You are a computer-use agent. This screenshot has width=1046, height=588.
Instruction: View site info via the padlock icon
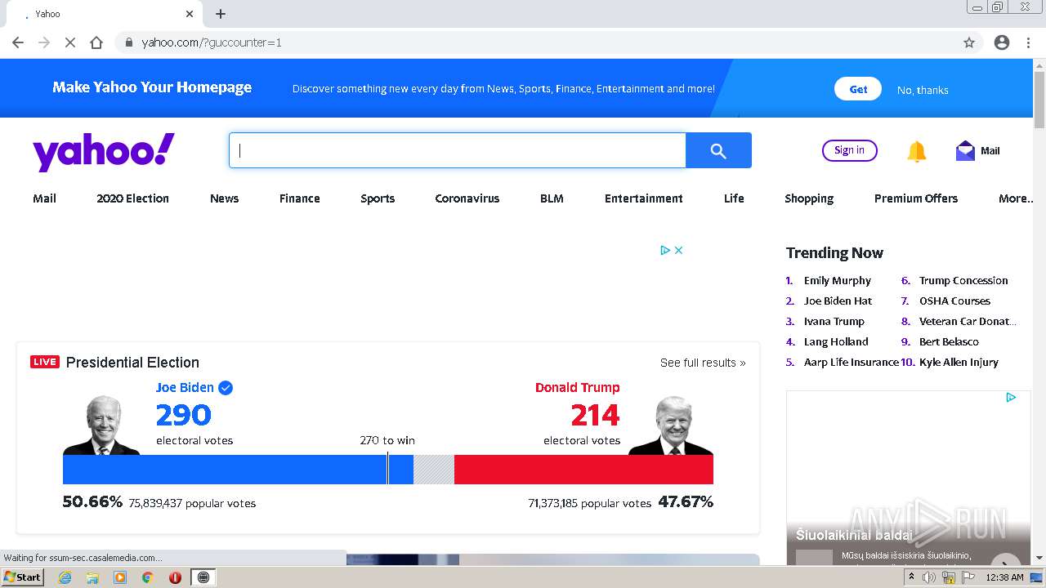129,42
